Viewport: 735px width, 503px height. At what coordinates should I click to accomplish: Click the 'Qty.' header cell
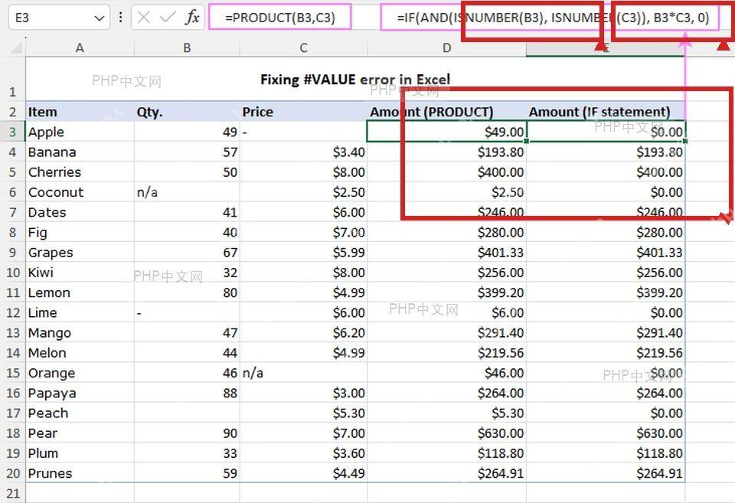187,112
